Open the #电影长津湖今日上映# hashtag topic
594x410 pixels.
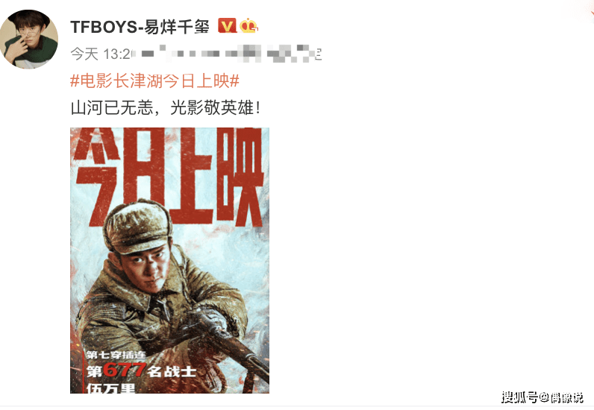[154, 81]
